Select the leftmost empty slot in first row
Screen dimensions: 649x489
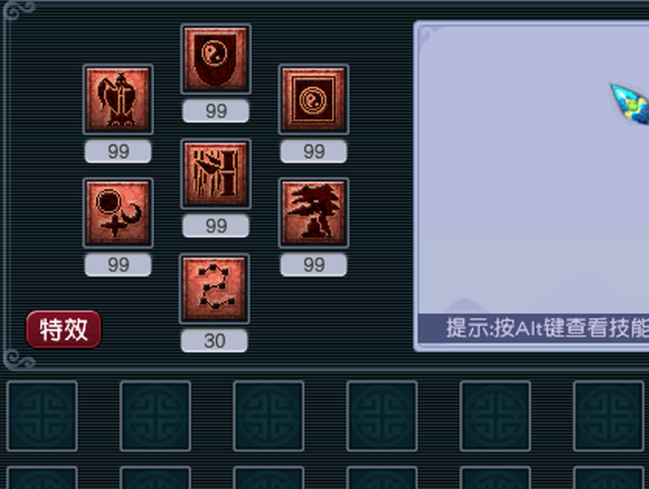point(42,416)
